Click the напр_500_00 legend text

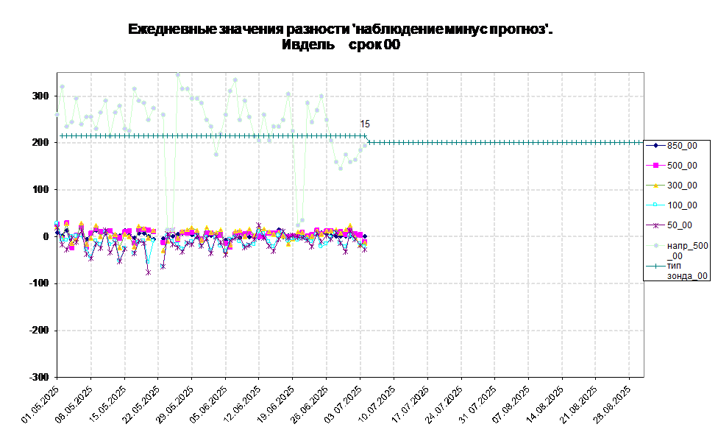click(687, 250)
